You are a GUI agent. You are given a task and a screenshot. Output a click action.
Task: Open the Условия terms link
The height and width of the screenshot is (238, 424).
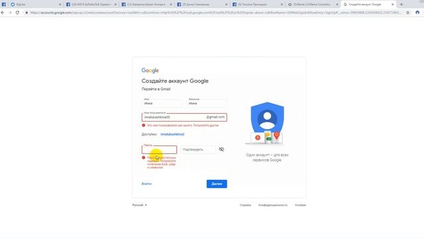pos(300,205)
